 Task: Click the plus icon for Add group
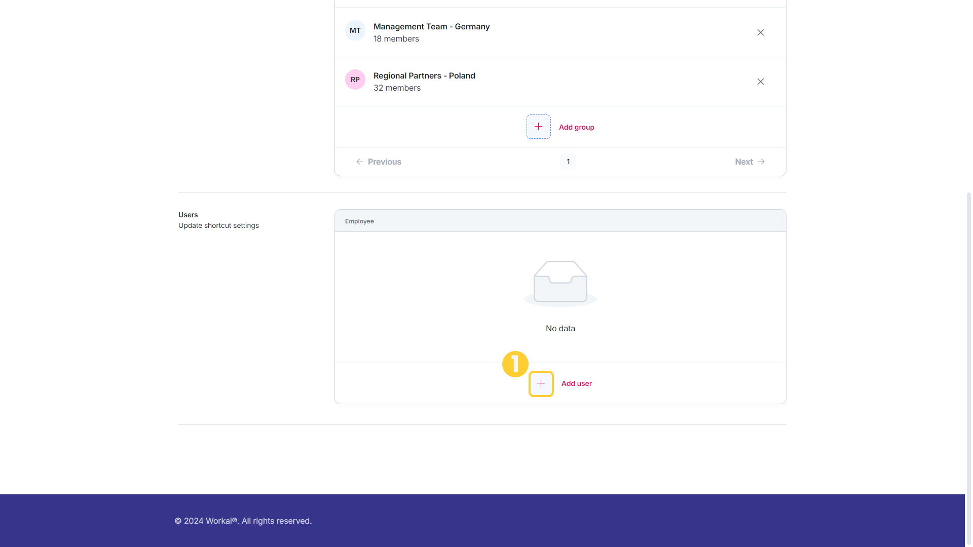point(538,127)
